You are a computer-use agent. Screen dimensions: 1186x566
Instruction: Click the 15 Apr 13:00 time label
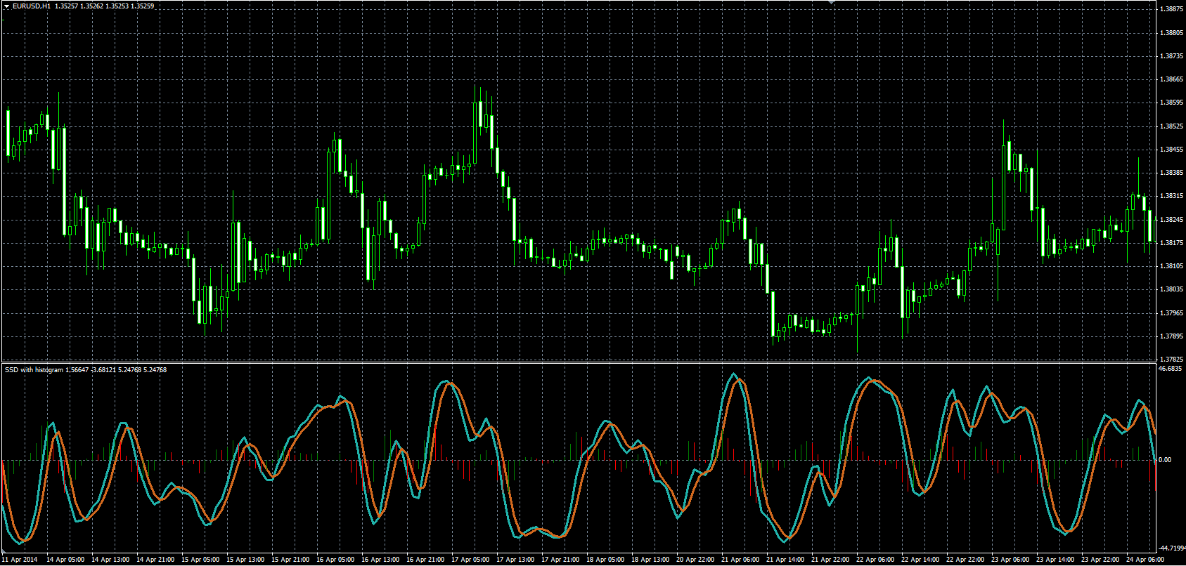click(245, 560)
